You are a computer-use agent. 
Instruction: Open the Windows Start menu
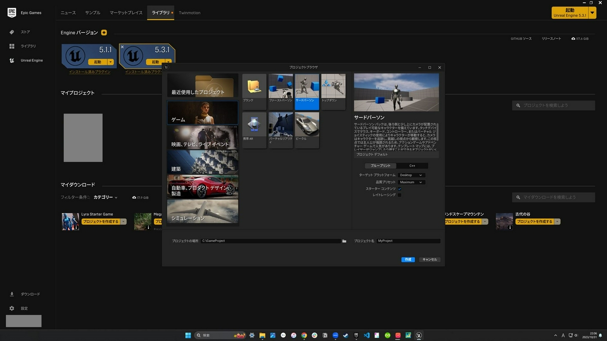[x=188, y=335]
